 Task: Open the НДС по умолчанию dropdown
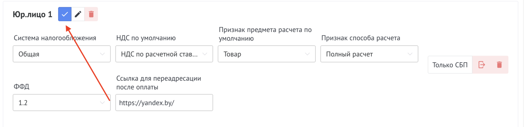tap(164, 54)
